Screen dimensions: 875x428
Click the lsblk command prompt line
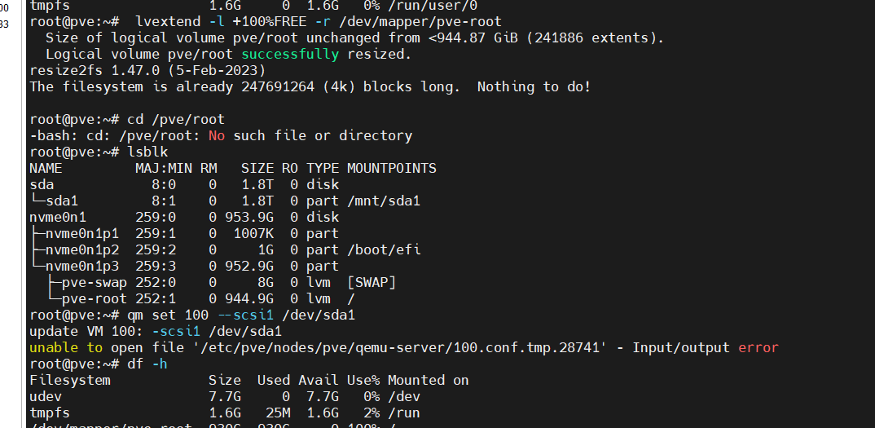click(99, 152)
